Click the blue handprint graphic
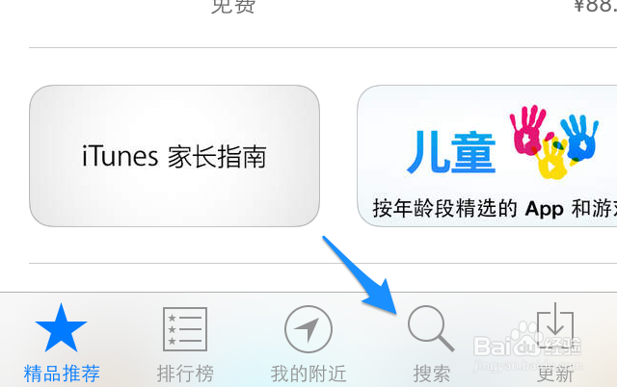Screen dimensions: 617x387 coord(579,137)
